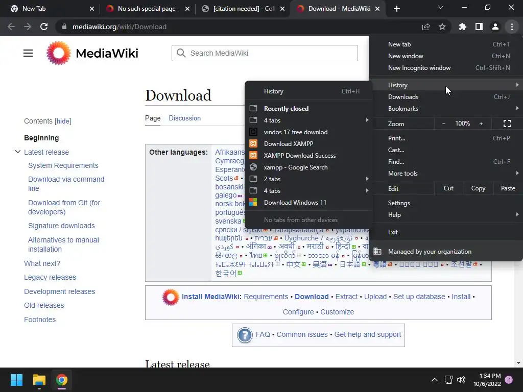Viewport: 523px width, 392px height.
Task: Open the side panel icon
Action: (479, 27)
